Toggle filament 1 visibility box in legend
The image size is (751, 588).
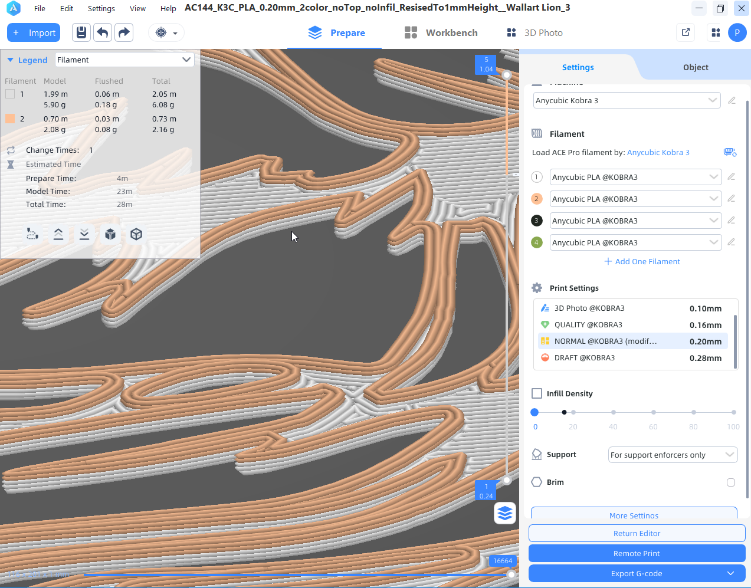pos(10,94)
